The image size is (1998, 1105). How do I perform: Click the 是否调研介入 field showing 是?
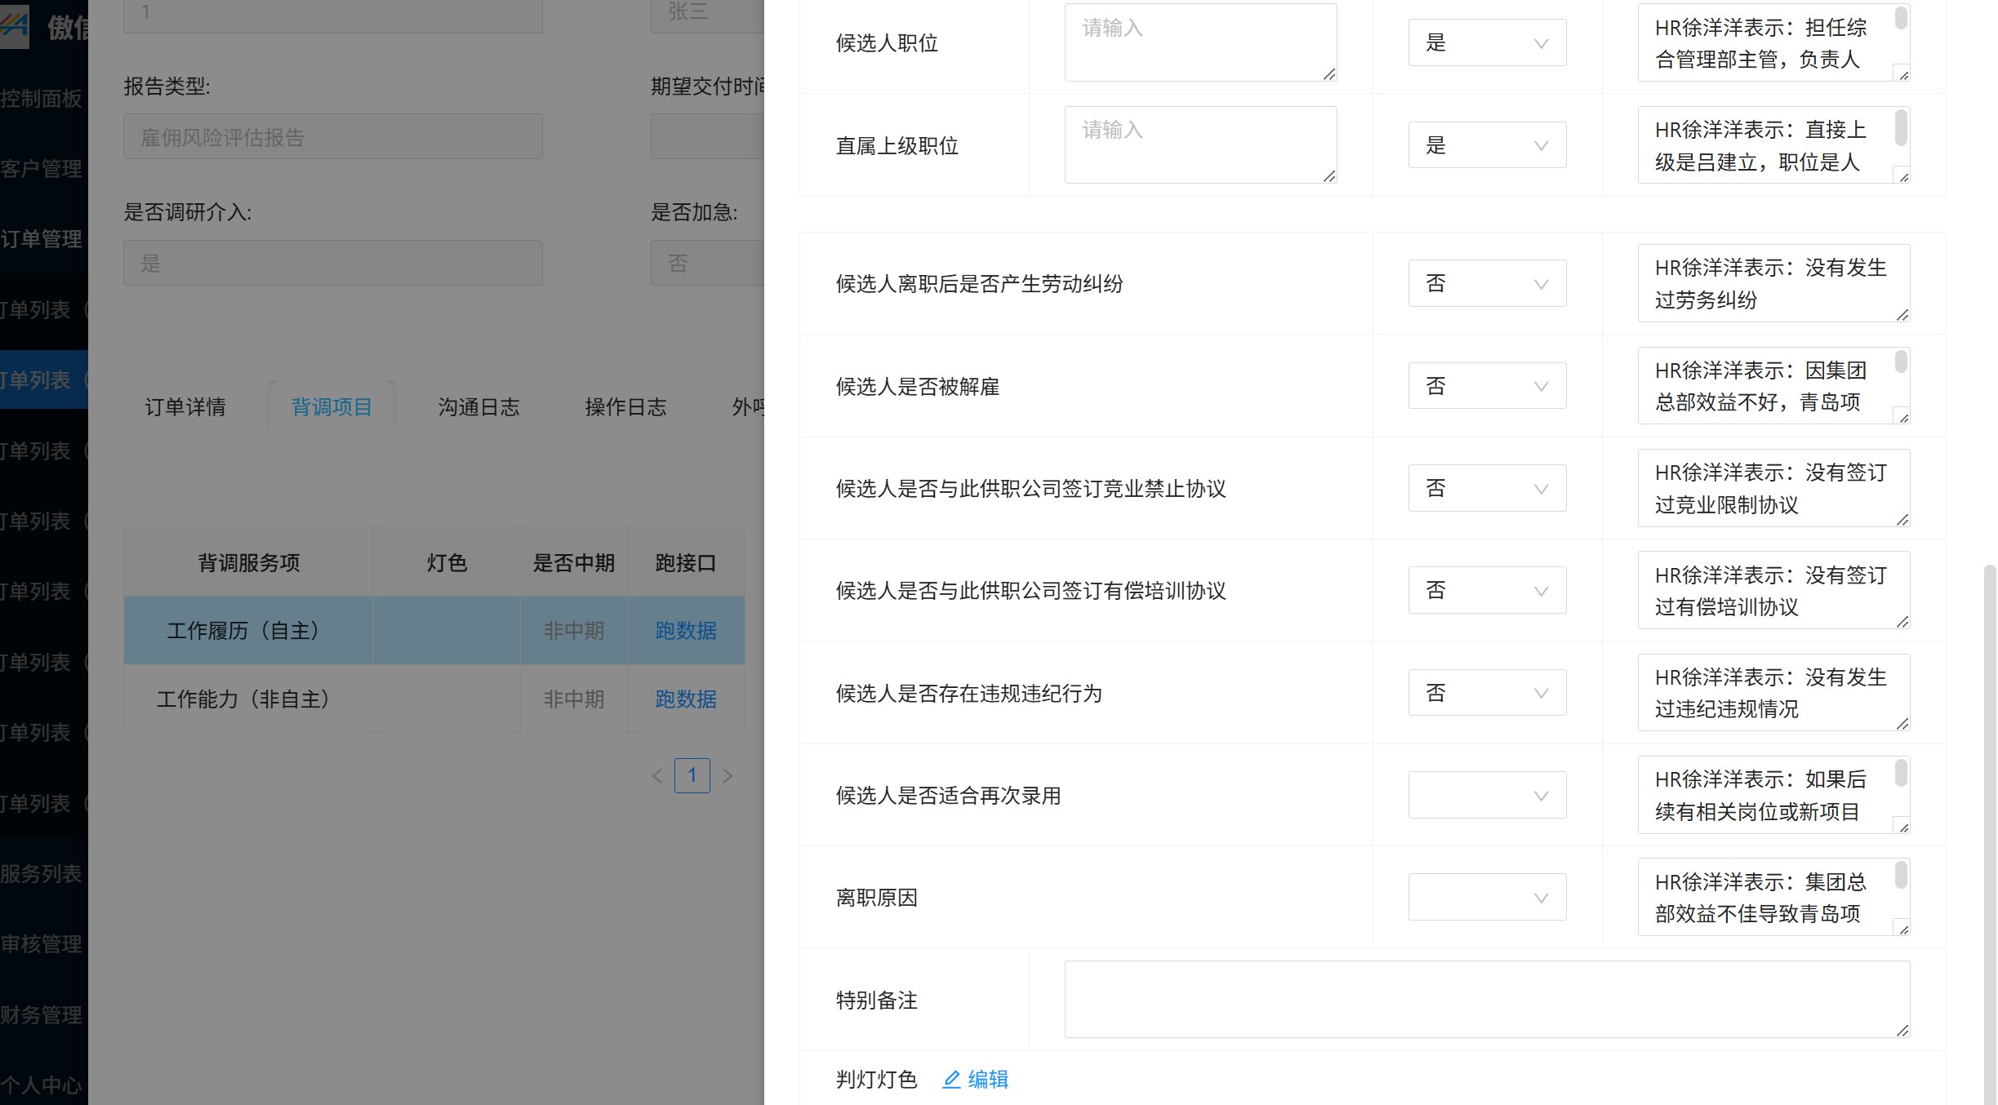[332, 263]
